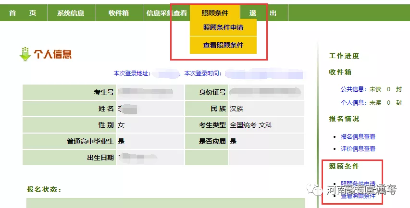
Task: Select 照顾条件申请 in the yellow dropdown
Action: click(223, 27)
